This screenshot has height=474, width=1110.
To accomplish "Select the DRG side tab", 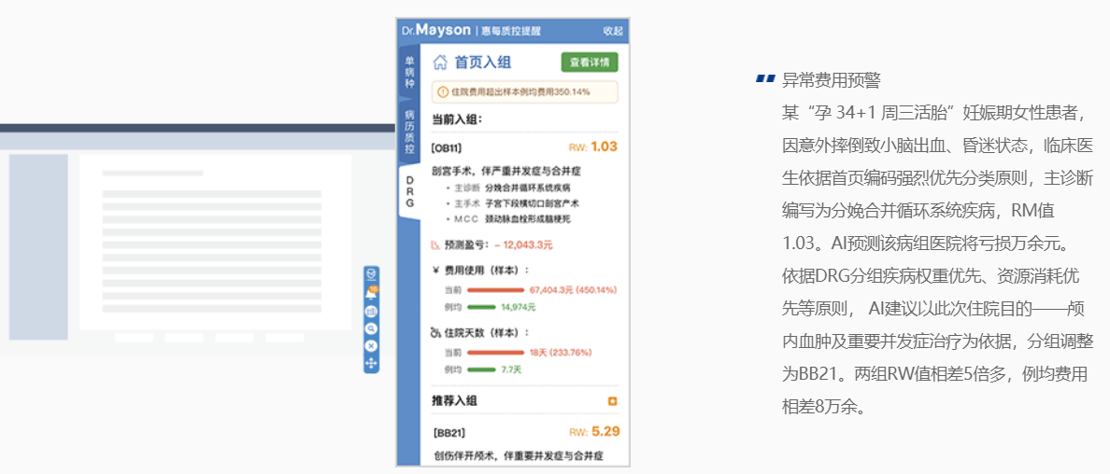I will (x=409, y=191).
